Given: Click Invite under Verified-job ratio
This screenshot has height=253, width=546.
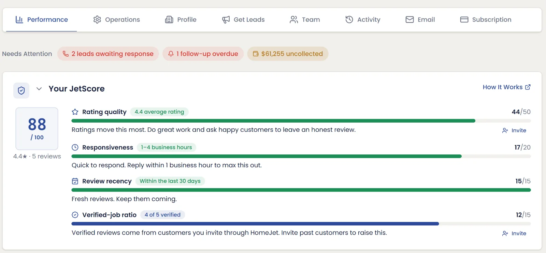Looking at the screenshot, I should (x=514, y=234).
